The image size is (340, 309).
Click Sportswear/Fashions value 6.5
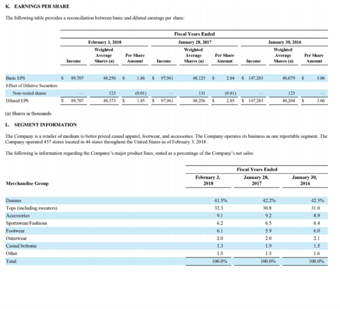[x=268, y=223]
